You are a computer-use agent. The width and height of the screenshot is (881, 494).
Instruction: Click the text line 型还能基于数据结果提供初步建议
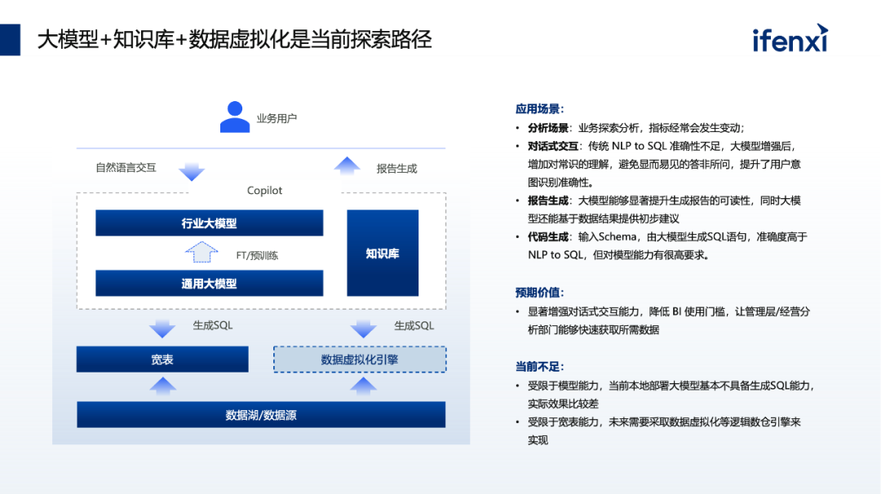[604, 218]
